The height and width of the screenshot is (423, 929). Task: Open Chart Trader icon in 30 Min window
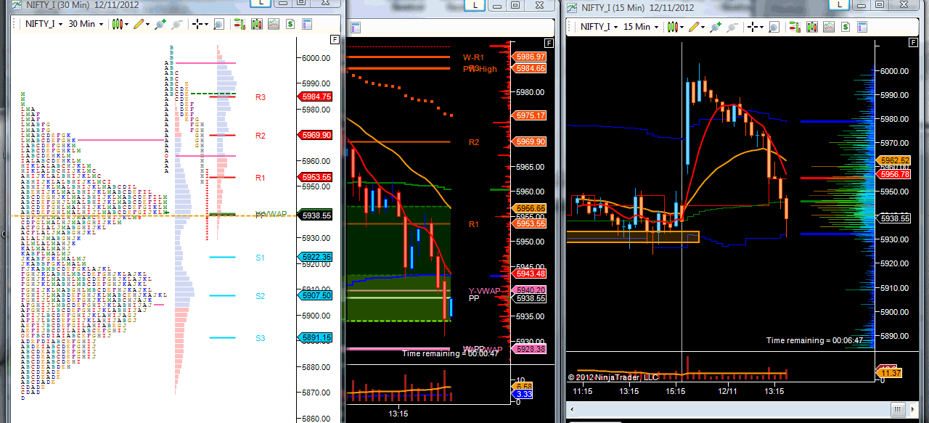[x=240, y=24]
